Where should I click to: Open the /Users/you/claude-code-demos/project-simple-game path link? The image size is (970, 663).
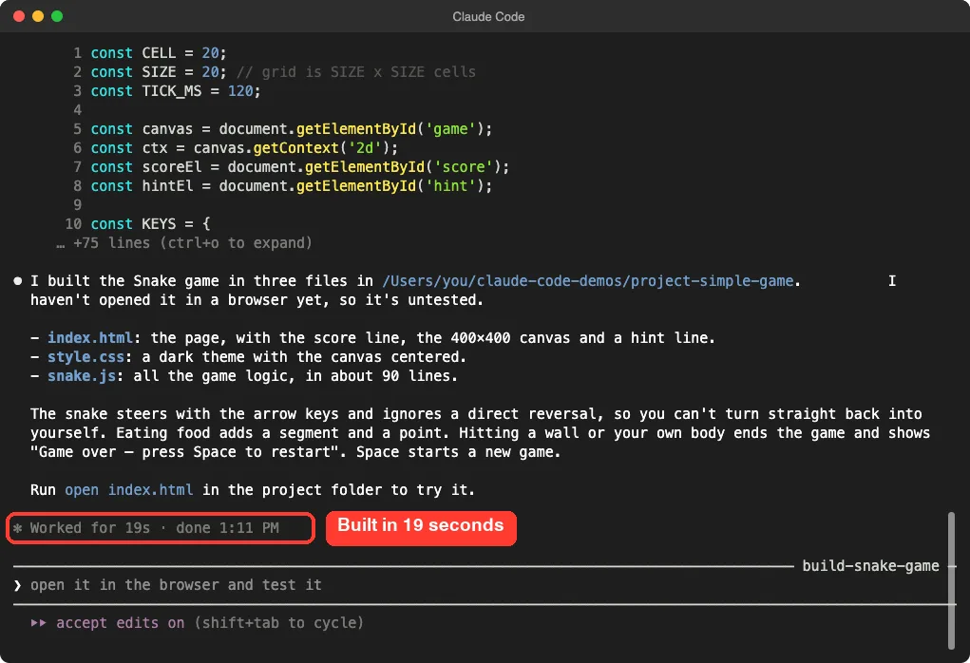tap(588, 281)
